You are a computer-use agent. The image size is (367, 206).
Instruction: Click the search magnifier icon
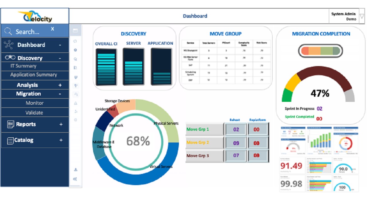coord(8,31)
